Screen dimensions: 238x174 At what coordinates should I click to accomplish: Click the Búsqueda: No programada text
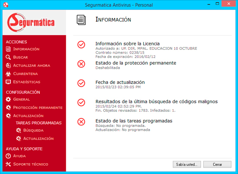[x=121, y=126]
